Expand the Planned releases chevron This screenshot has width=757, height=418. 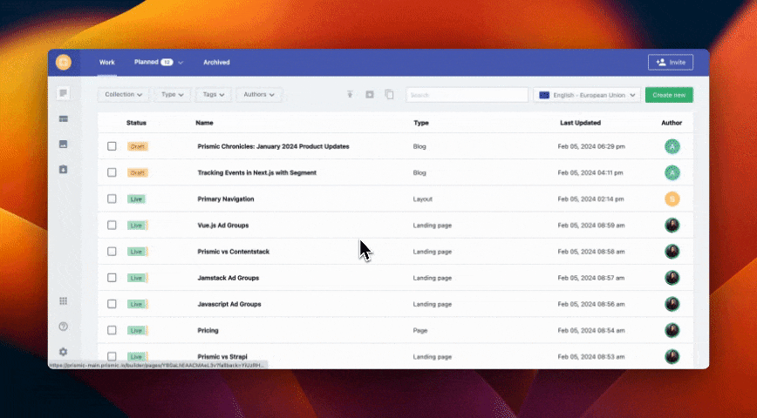[181, 63]
